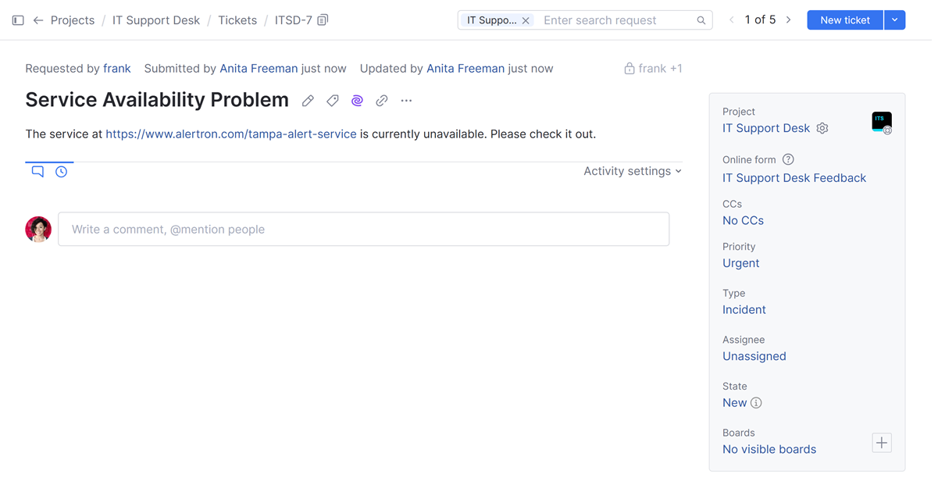
Task: Open the New ticket dropdown arrow
Action: [x=894, y=20]
